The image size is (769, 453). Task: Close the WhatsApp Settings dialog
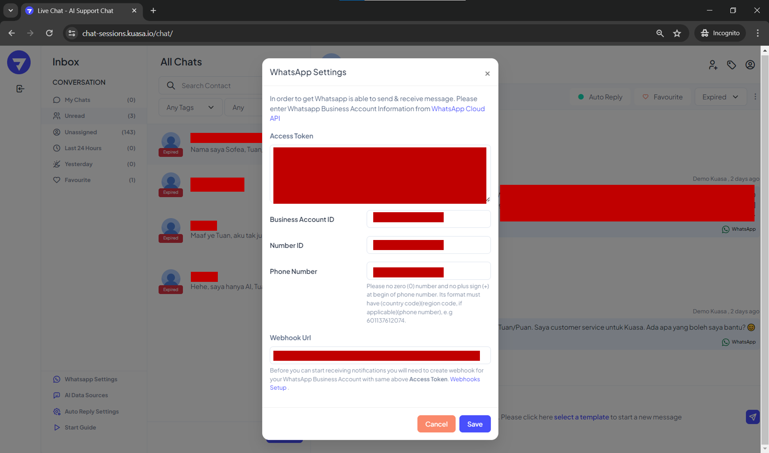(x=487, y=74)
